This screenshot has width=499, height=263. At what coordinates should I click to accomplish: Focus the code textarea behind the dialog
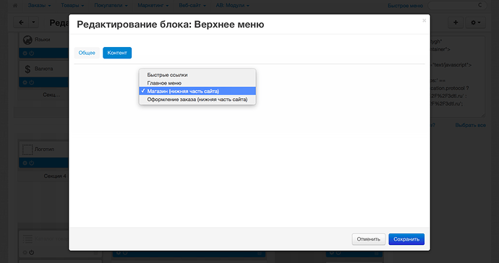[458, 77]
